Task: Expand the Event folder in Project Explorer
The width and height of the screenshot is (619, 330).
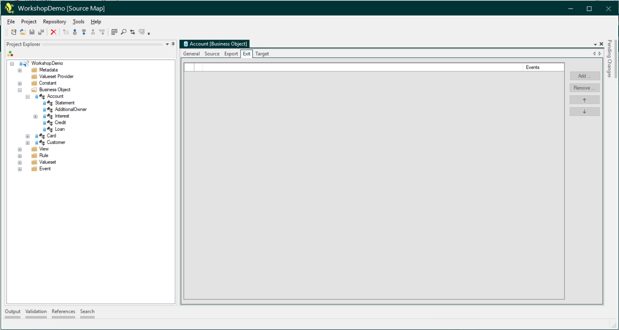Action: pyautogui.click(x=19, y=169)
